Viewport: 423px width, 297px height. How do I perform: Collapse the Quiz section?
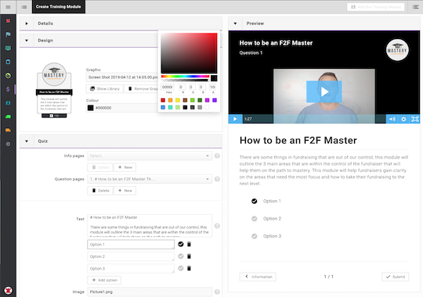[x=27, y=141]
